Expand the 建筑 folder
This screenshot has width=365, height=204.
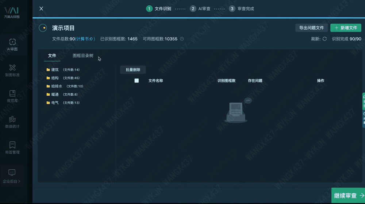tap(55, 70)
